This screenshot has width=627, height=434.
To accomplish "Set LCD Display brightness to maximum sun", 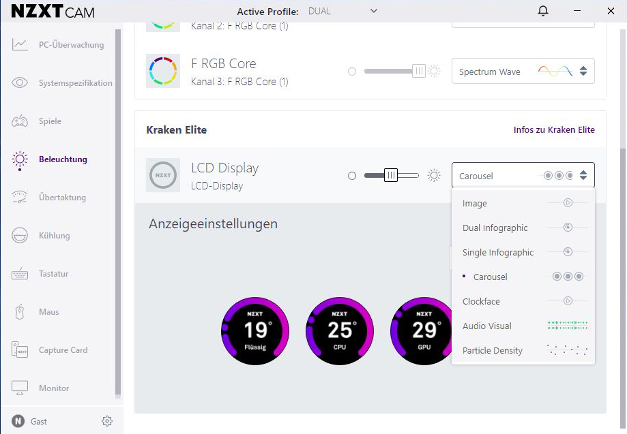I will [x=434, y=176].
